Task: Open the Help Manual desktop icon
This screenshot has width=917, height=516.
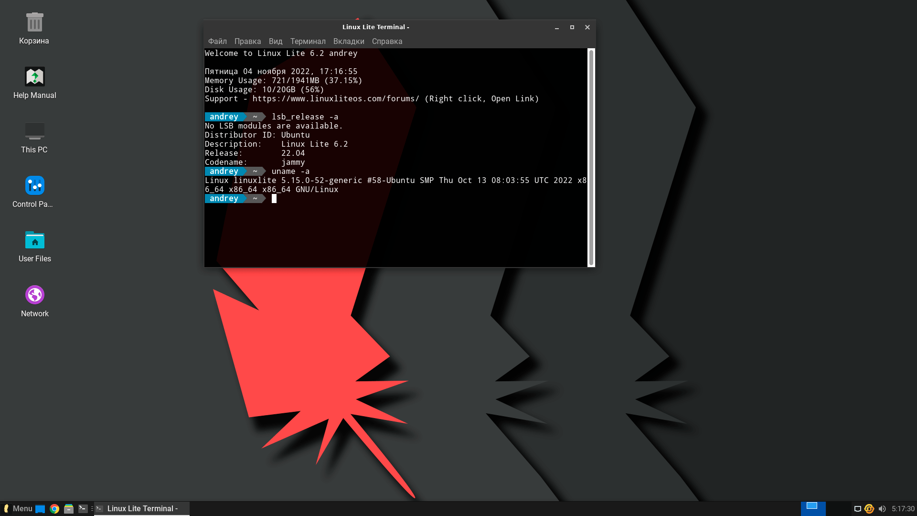Action: (34, 77)
